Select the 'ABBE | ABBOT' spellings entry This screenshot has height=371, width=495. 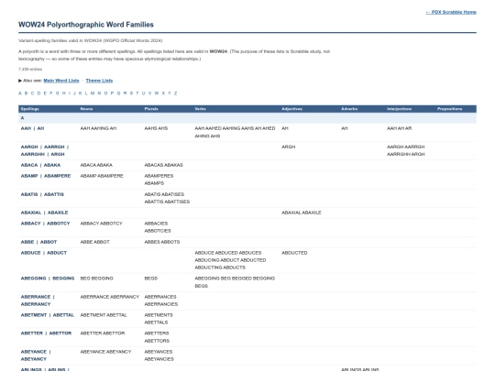coord(38,242)
